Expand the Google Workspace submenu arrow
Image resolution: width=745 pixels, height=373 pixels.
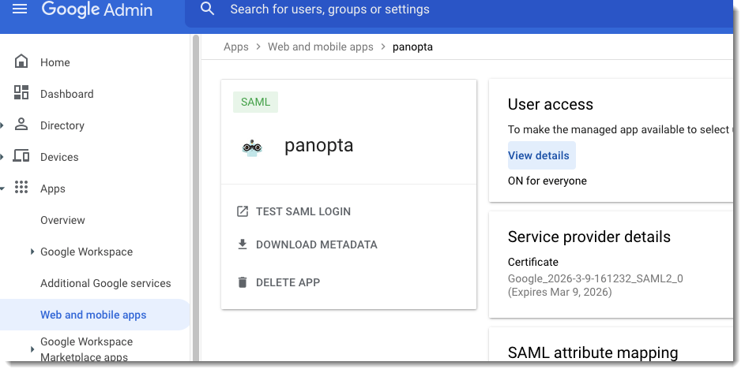32,252
